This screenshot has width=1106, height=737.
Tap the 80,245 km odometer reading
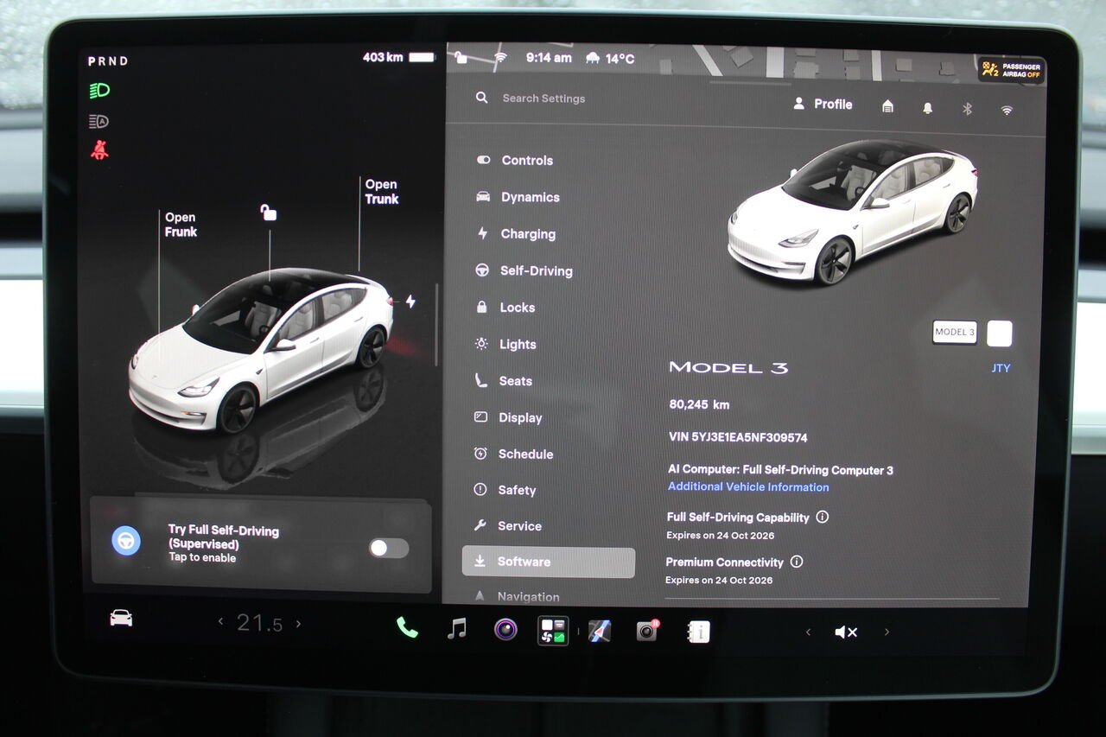pos(699,404)
